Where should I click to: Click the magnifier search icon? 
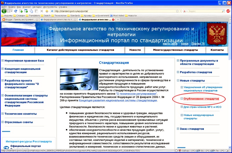tap(223, 11)
